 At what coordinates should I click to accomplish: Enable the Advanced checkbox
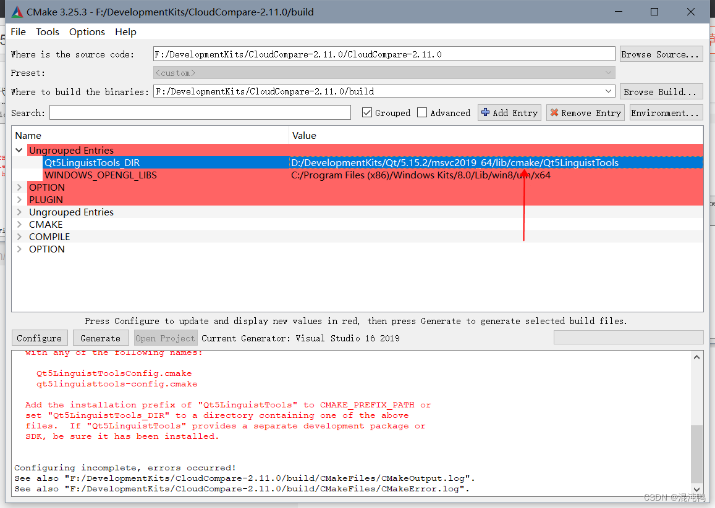[x=422, y=112]
